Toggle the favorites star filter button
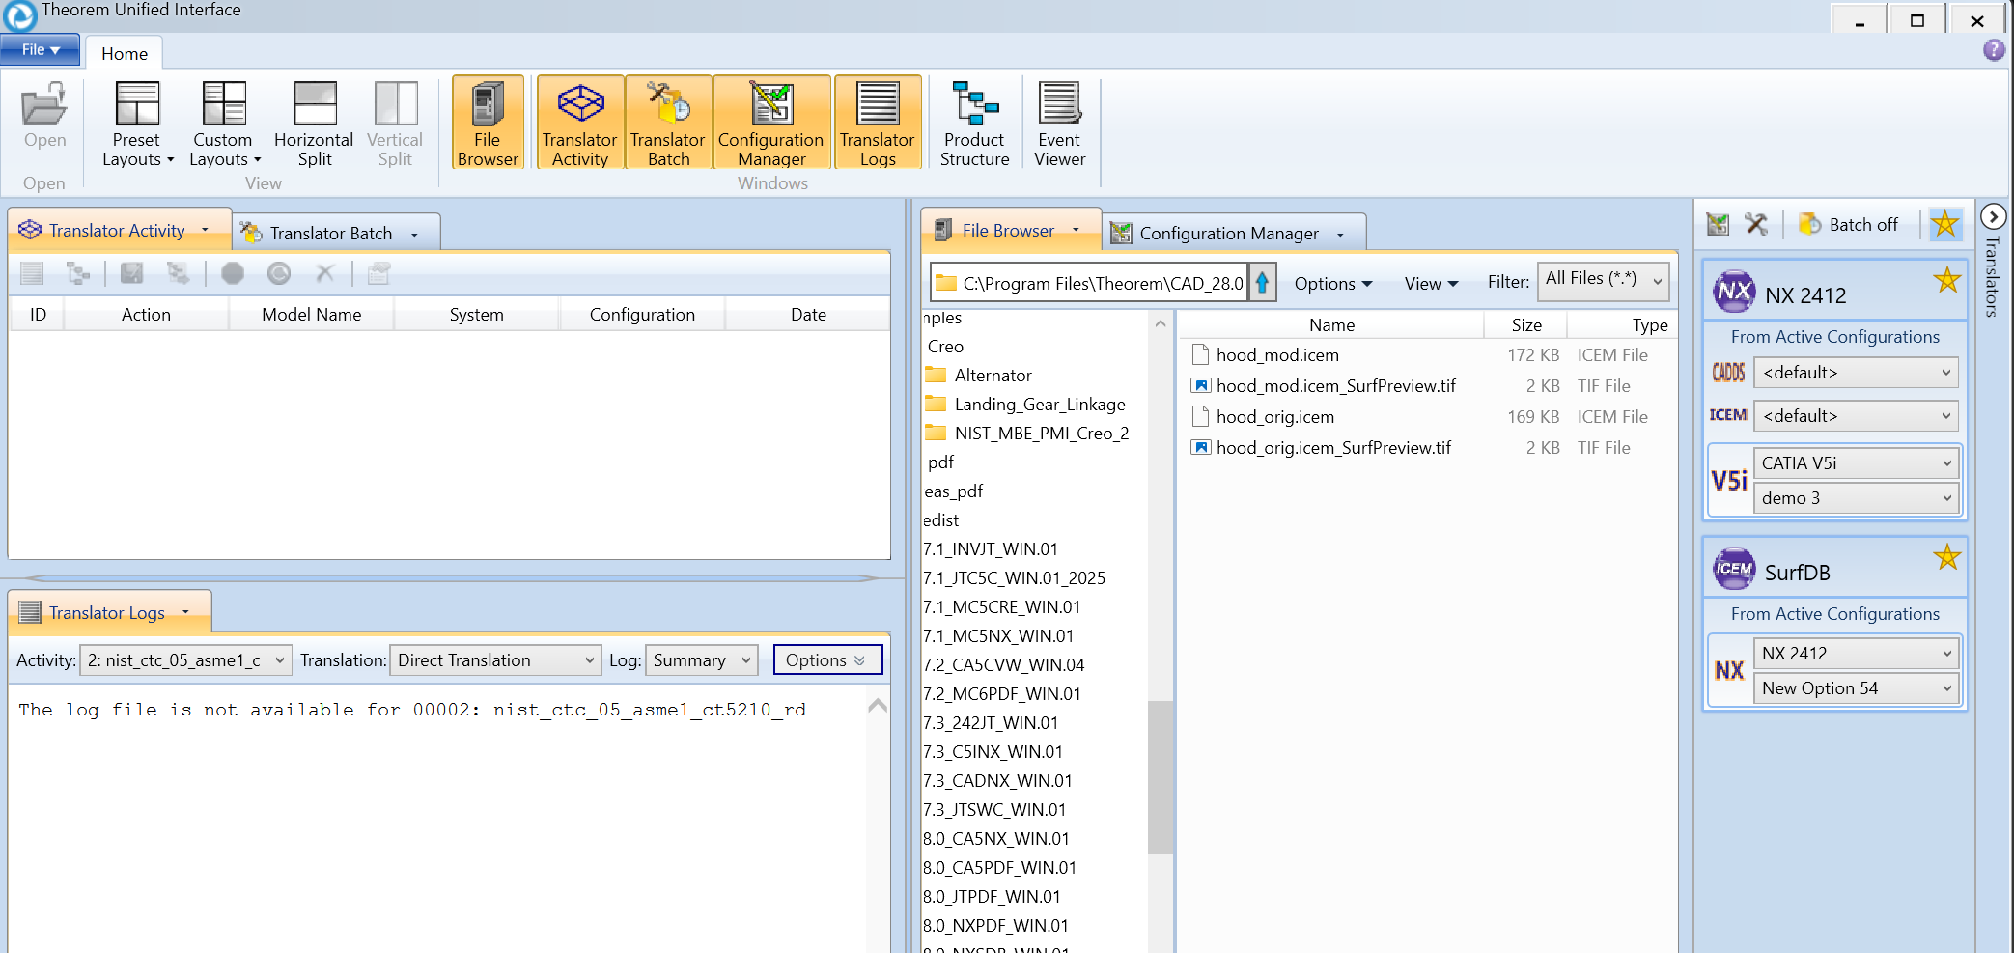The height and width of the screenshot is (953, 2014). point(1944,225)
